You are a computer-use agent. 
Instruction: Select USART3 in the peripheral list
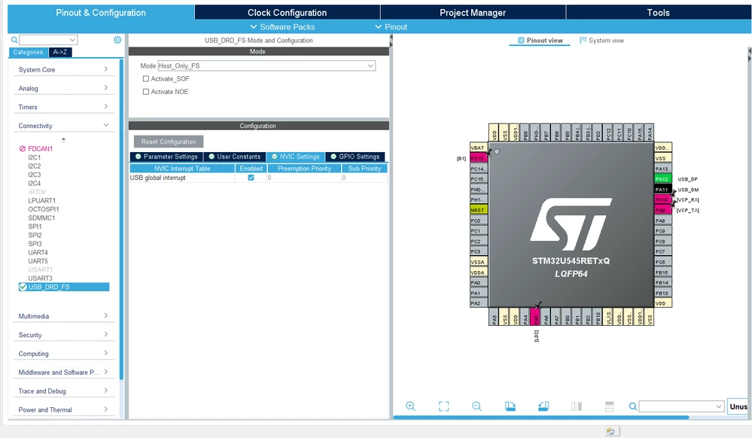[x=41, y=278]
